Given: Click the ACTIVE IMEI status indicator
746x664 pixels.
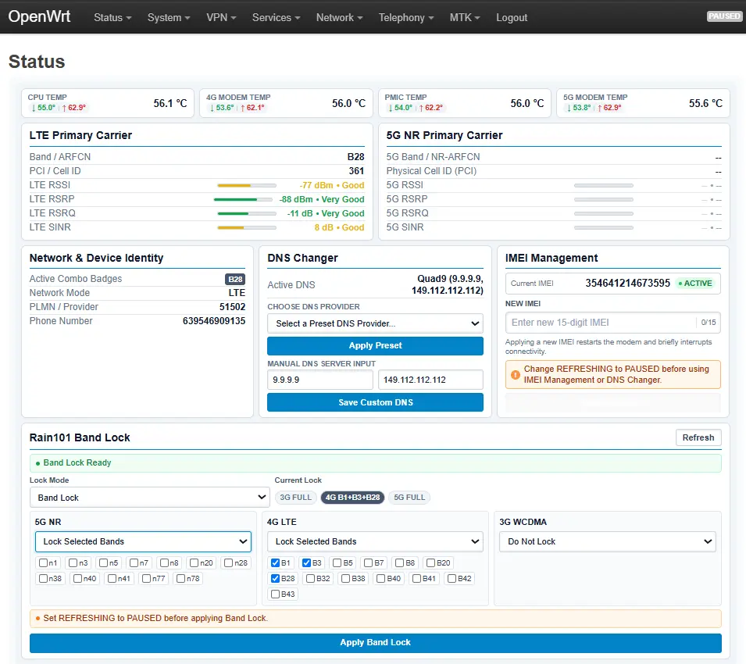Looking at the screenshot, I should [x=695, y=284].
